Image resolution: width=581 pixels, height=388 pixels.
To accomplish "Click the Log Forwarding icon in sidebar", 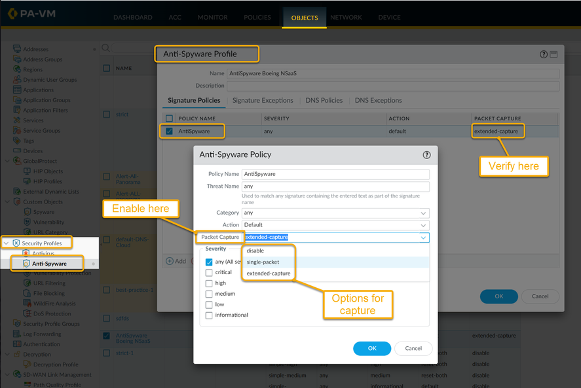I will pyautogui.click(x=17, y=334).
